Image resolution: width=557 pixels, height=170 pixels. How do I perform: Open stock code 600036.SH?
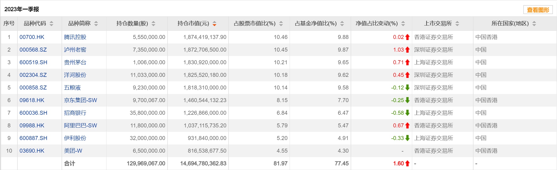click(33, 113)
